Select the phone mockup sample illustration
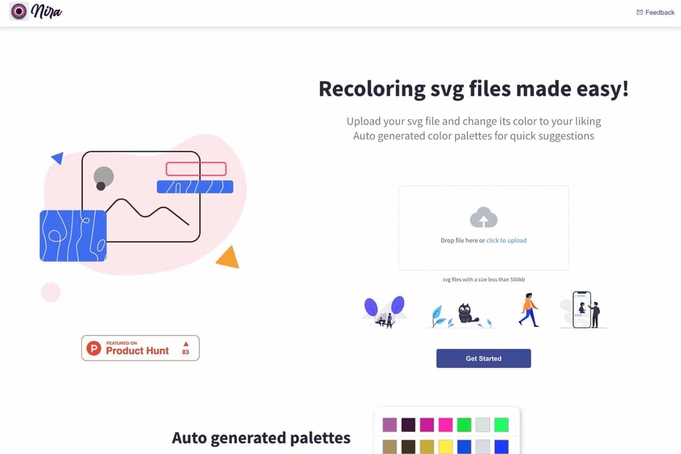681x454 pixels. pyautogui.click(x=583, y=309)
